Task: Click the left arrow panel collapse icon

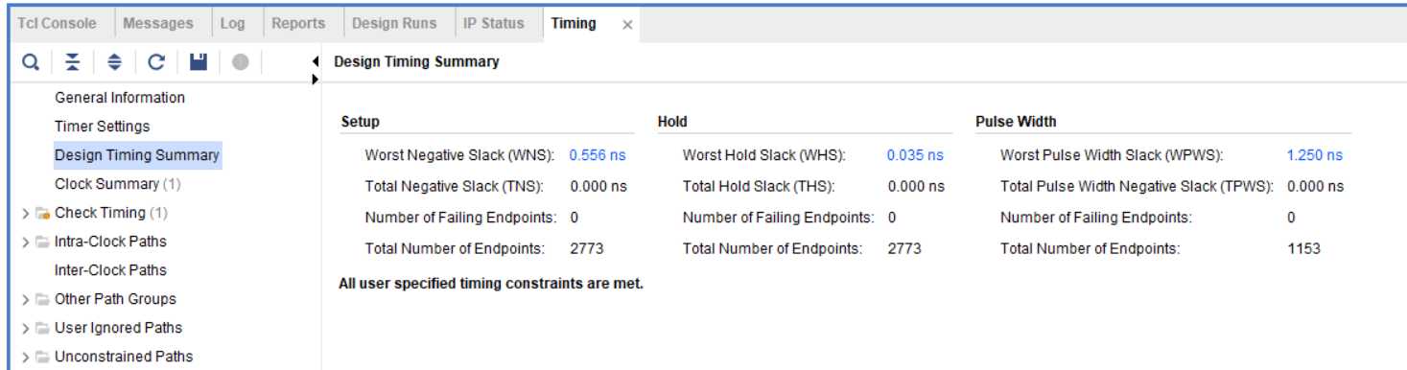Action: coord(316,62)
